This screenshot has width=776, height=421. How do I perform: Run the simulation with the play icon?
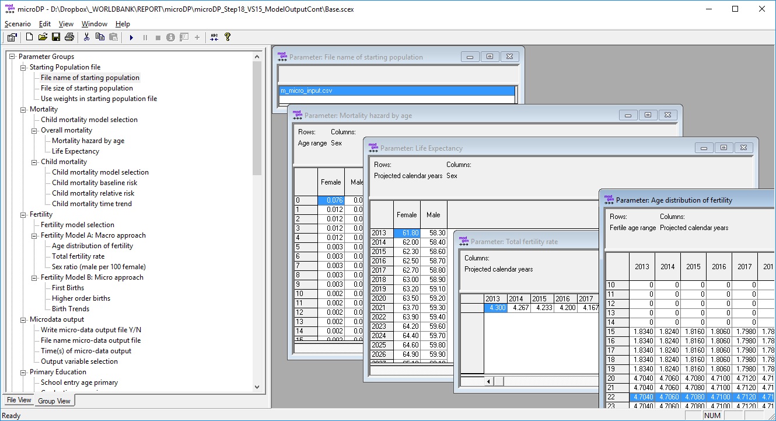pyautogui.click(x=131, y=37)
